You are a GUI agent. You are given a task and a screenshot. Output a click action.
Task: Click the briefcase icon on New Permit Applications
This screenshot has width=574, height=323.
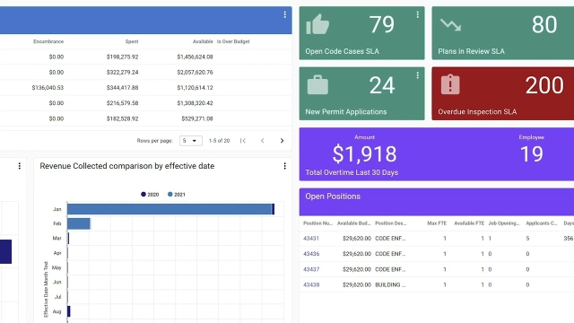(317, 85)
